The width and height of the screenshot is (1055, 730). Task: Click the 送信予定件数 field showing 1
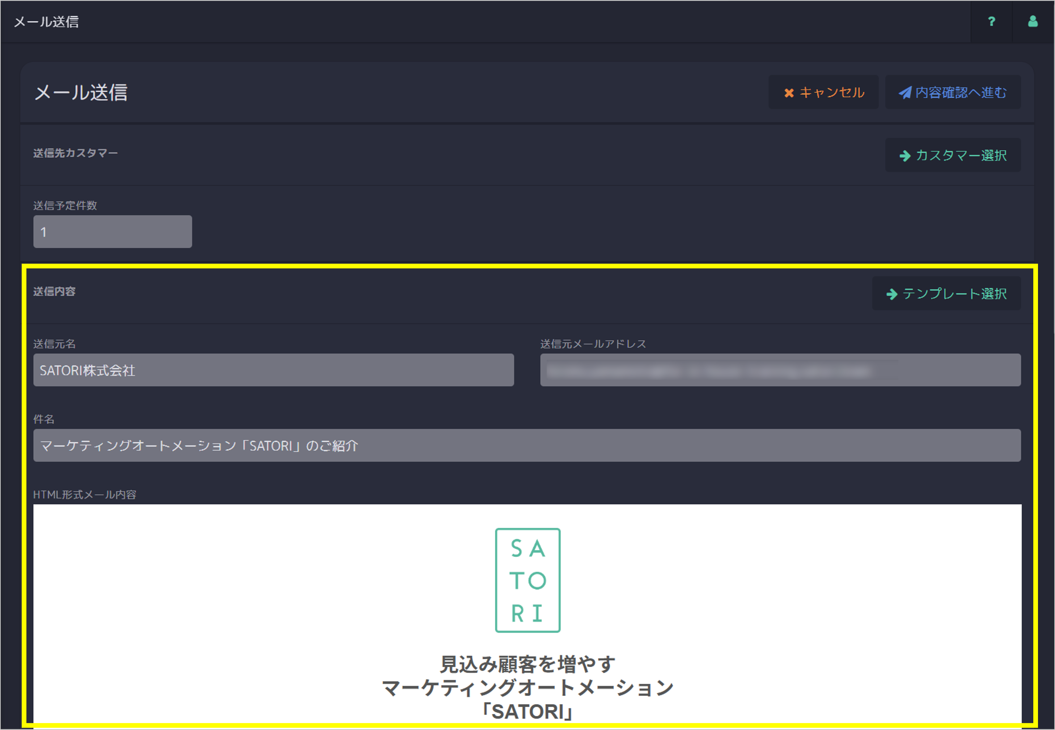(x=113, y=232)
